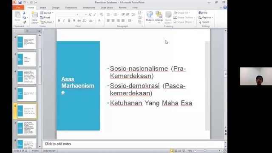Select the Format Painter brush icon
Screen dimensions: 272x153
[24, 22]
